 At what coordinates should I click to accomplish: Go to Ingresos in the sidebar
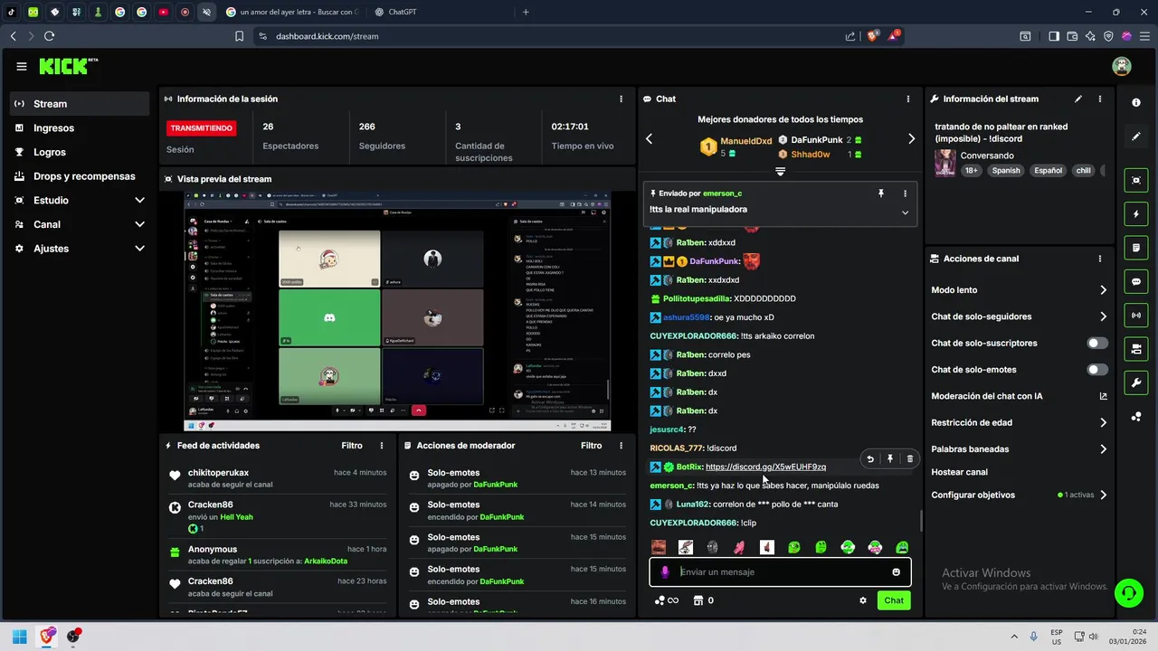pyautogui.click(x=80, y=128)
